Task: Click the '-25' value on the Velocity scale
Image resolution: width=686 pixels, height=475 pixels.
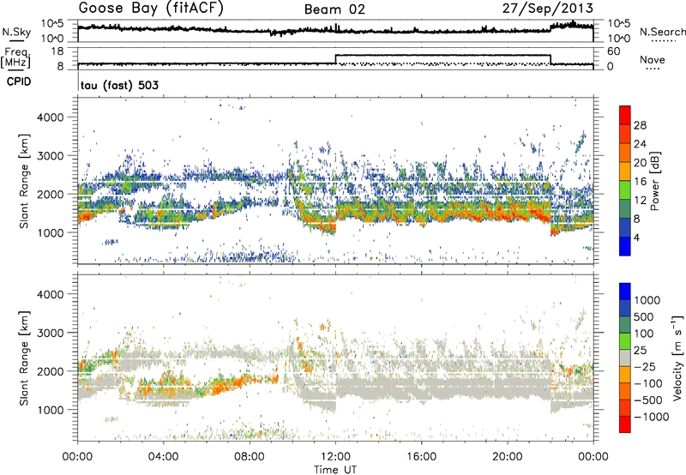Action: click(x=647, y=366)
